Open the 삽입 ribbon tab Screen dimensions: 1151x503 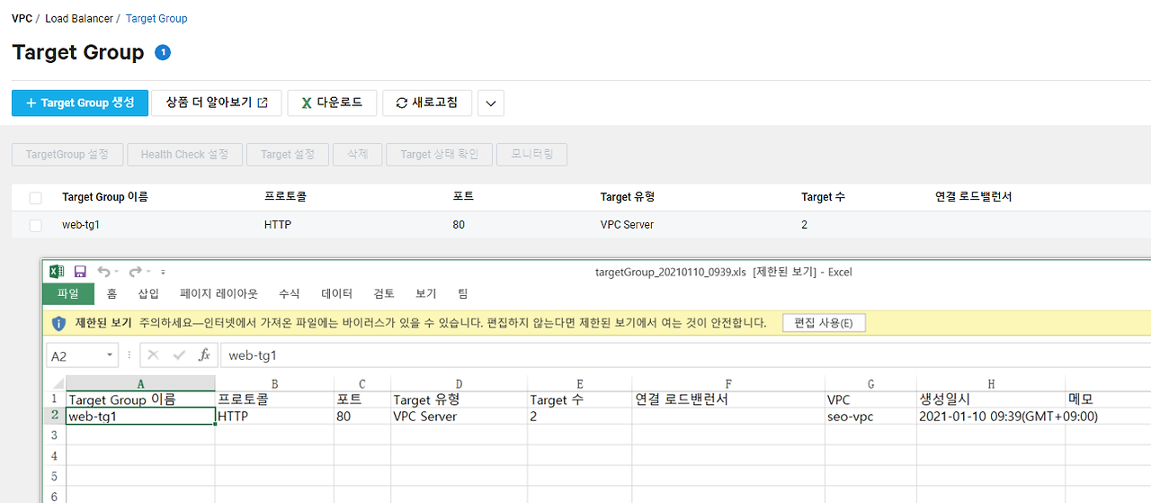[148, 294]
